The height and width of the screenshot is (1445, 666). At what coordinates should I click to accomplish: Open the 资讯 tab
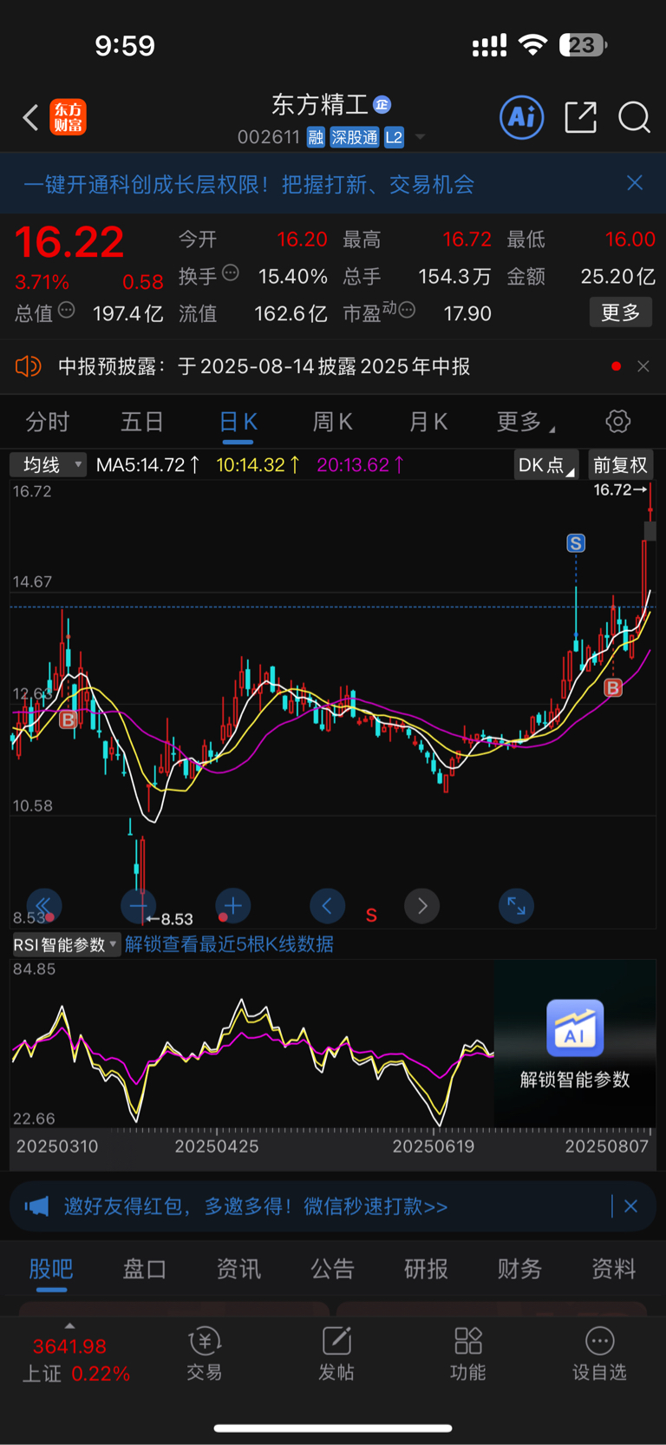pos(238,1269)
